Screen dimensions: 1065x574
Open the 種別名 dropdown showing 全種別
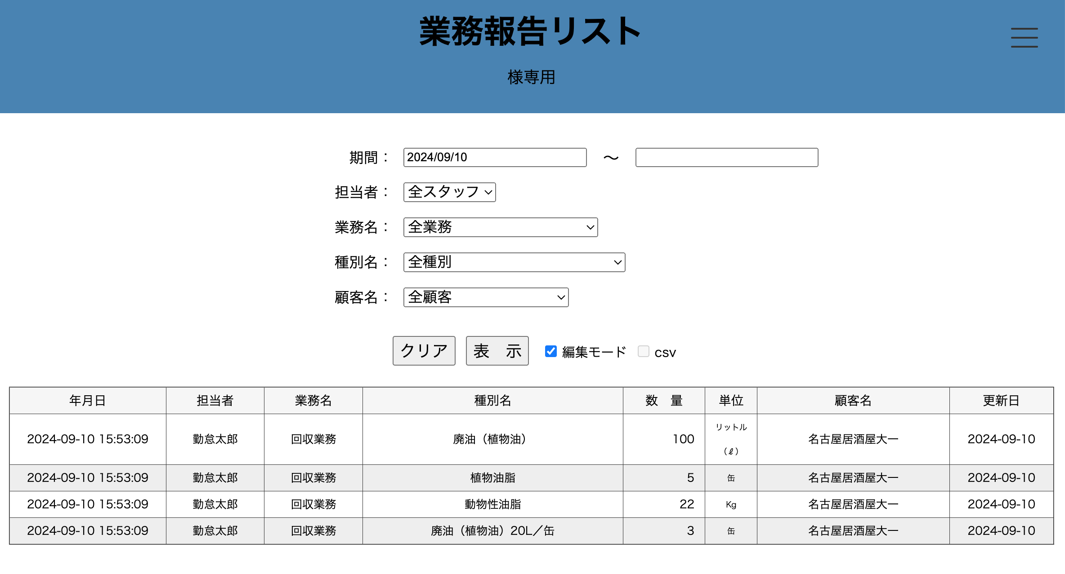pyautogui.click(x=514, y=262)
